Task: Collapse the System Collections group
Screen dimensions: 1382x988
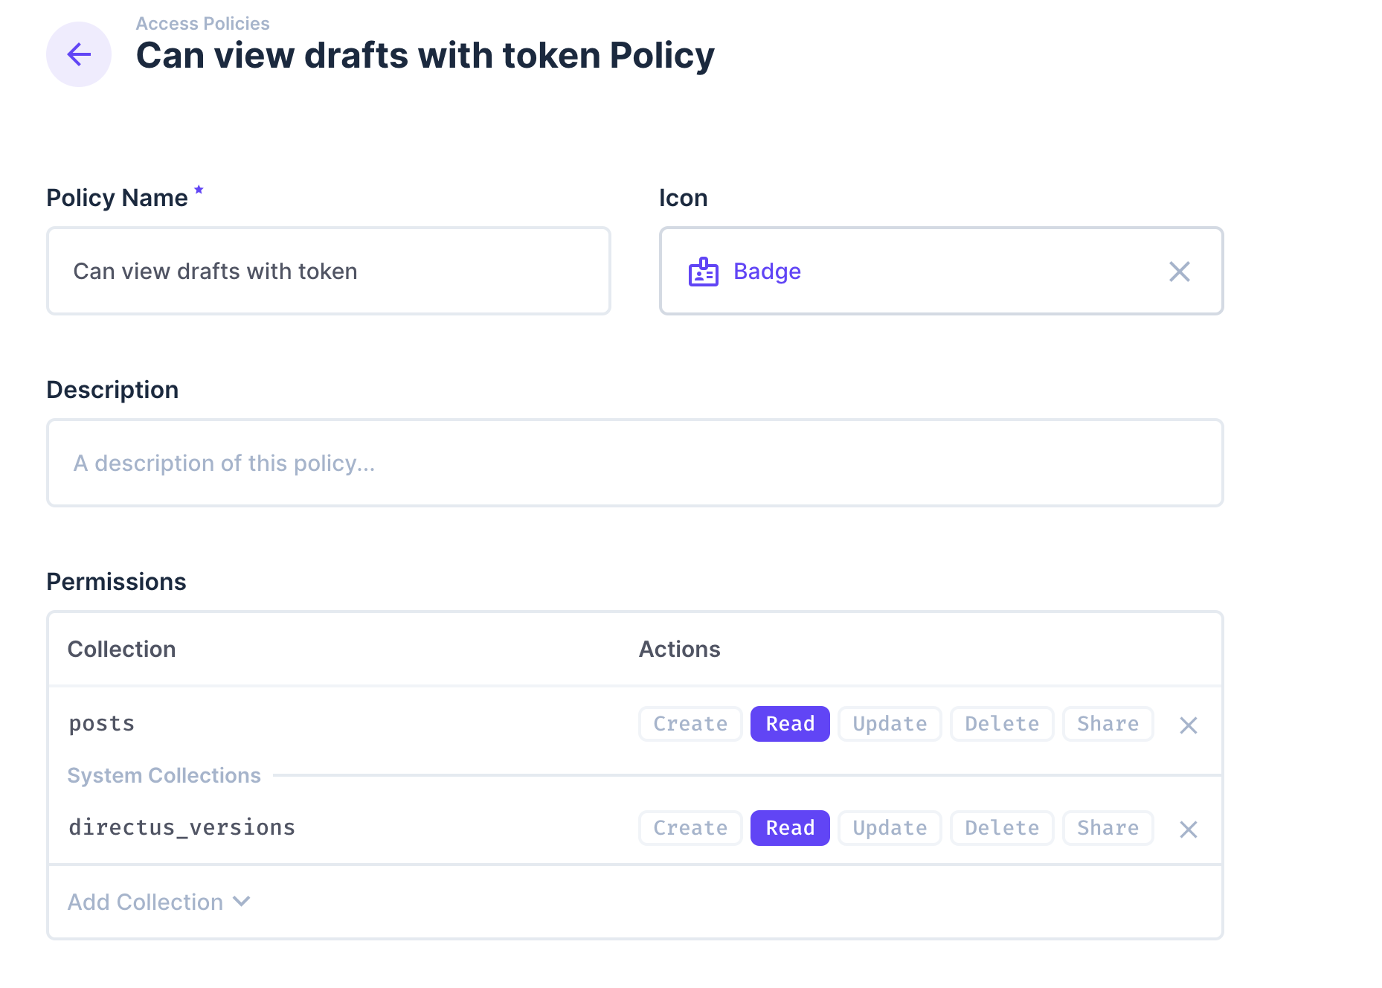Action: tap(164, 774)
